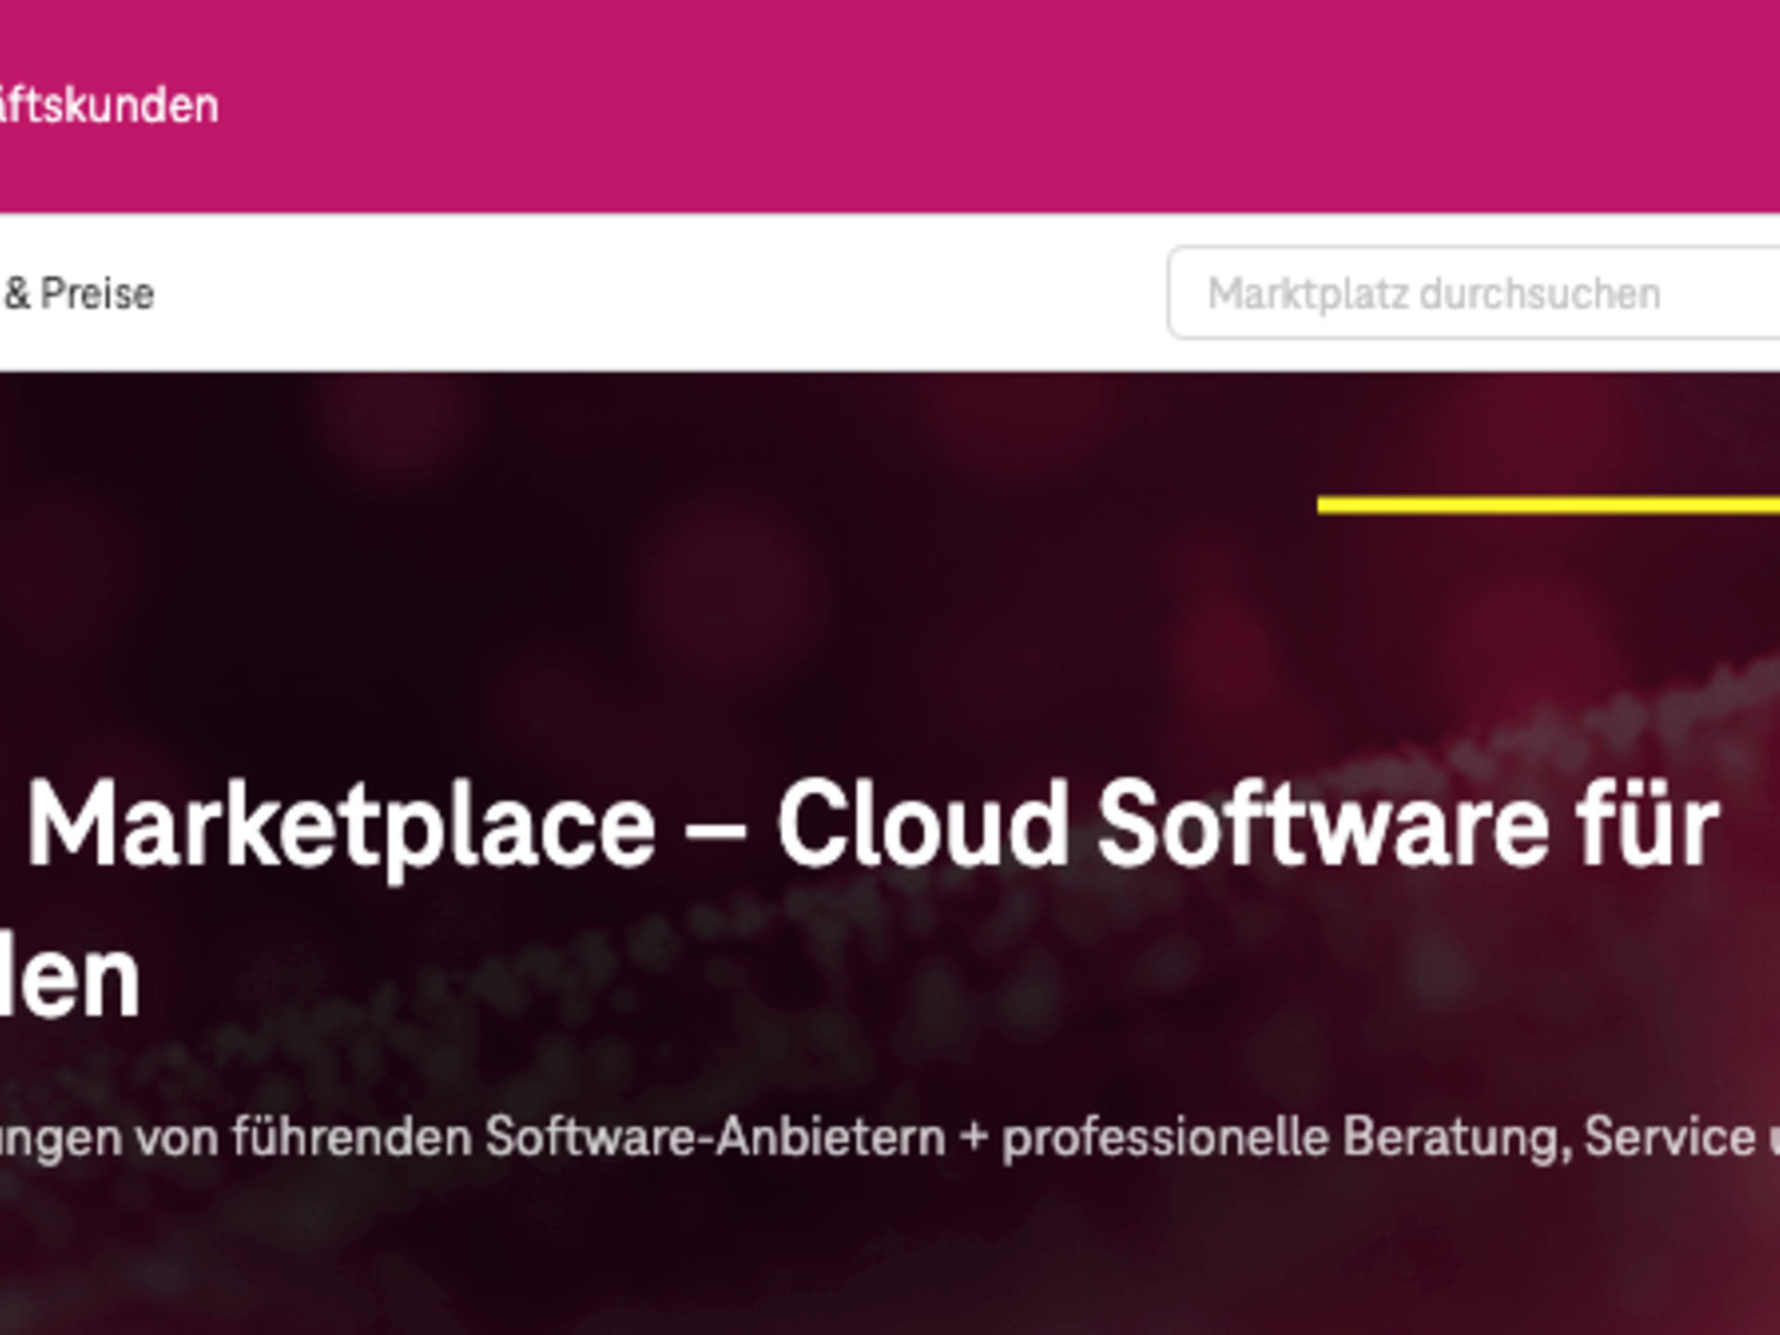Click the yellow accent line in hero

[x=1548, y=504]
